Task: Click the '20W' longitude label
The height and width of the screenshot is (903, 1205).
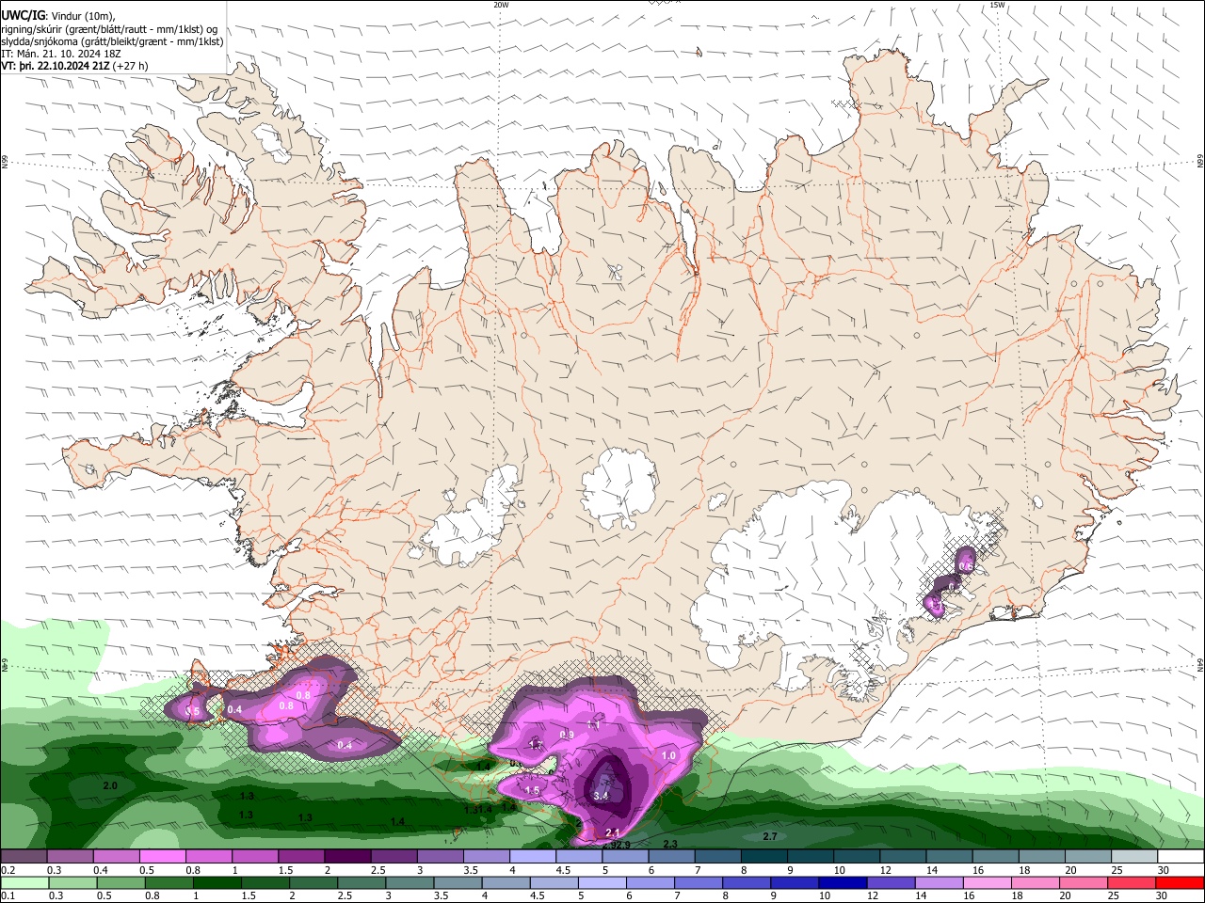Action: pos(501,5)
